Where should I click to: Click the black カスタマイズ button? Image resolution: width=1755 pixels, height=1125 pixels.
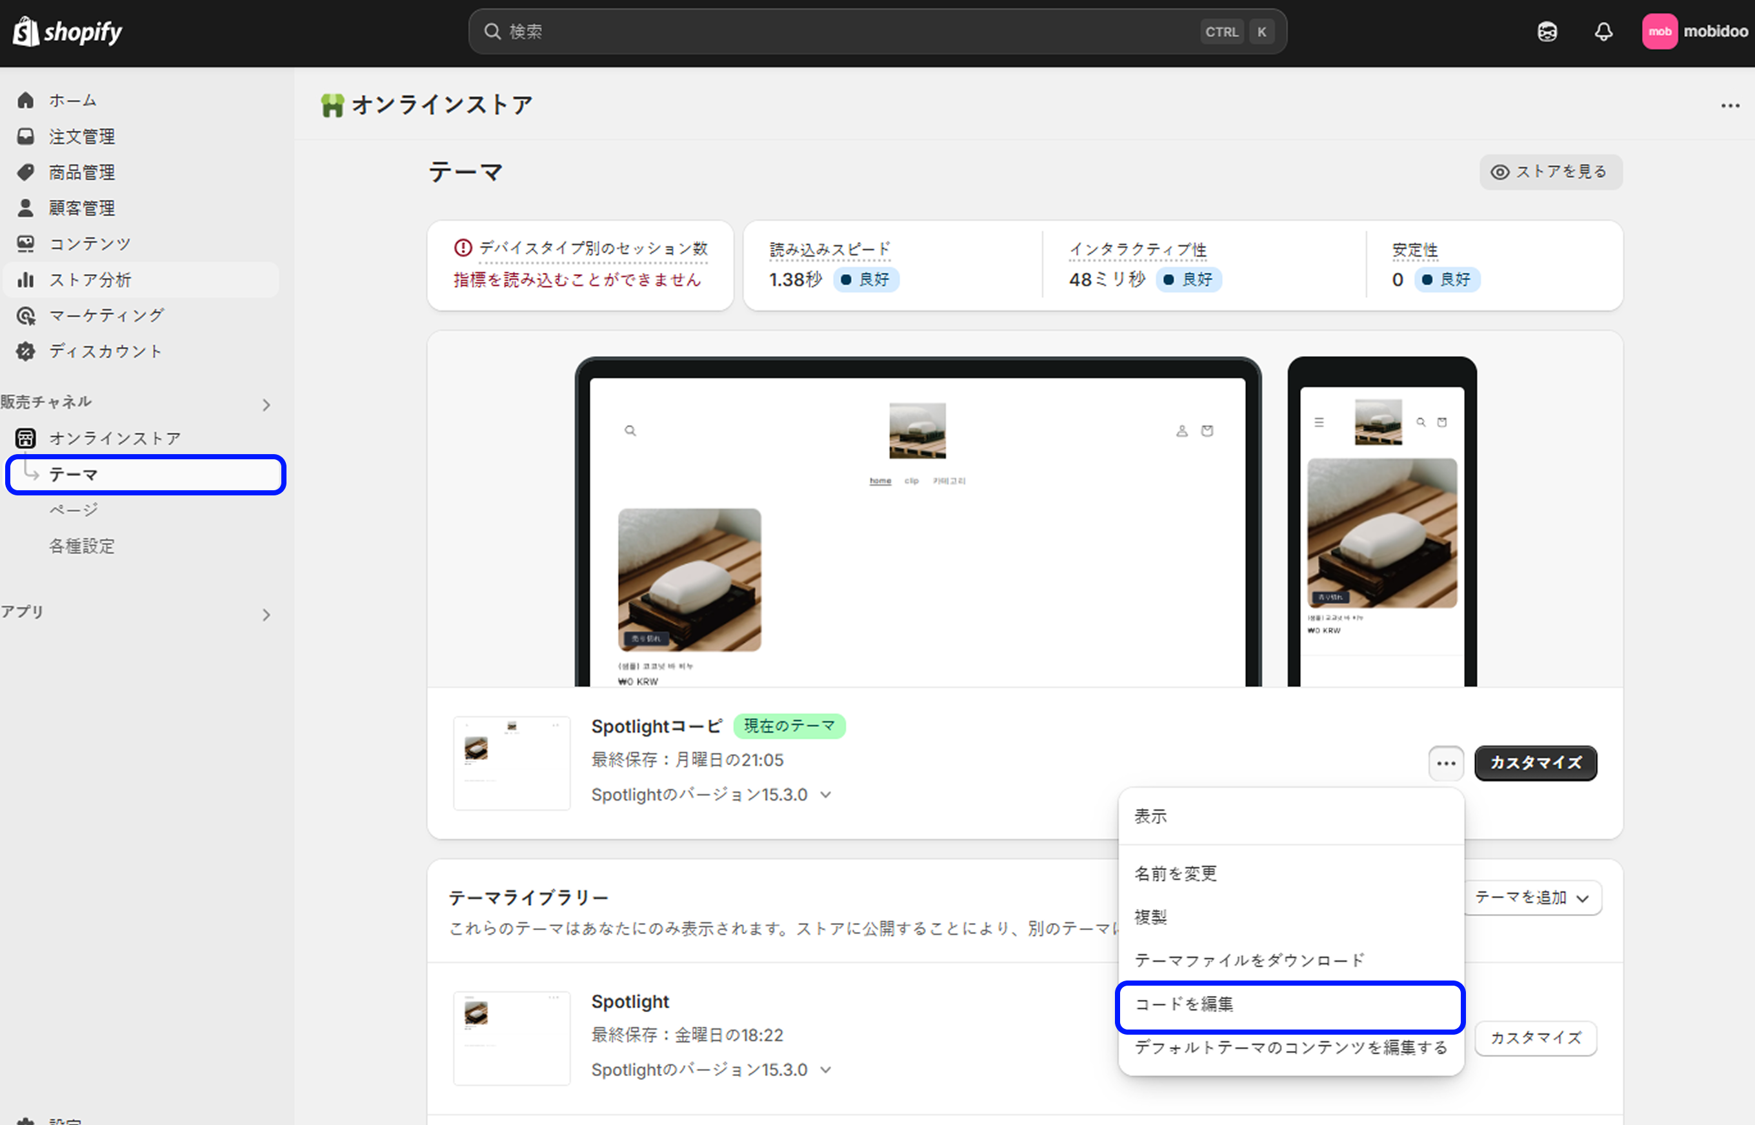click(x=1535, y=763)
